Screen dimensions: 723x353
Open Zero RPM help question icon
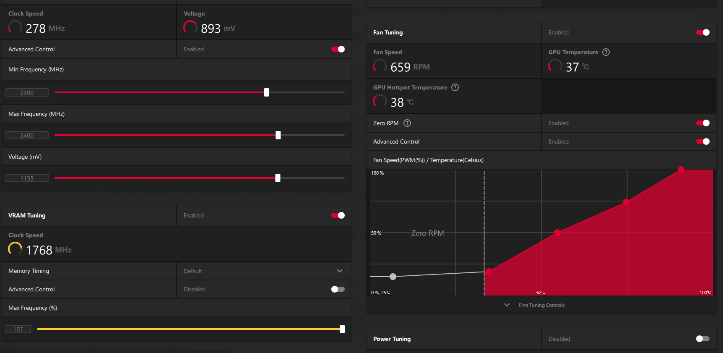pos(407,123)
